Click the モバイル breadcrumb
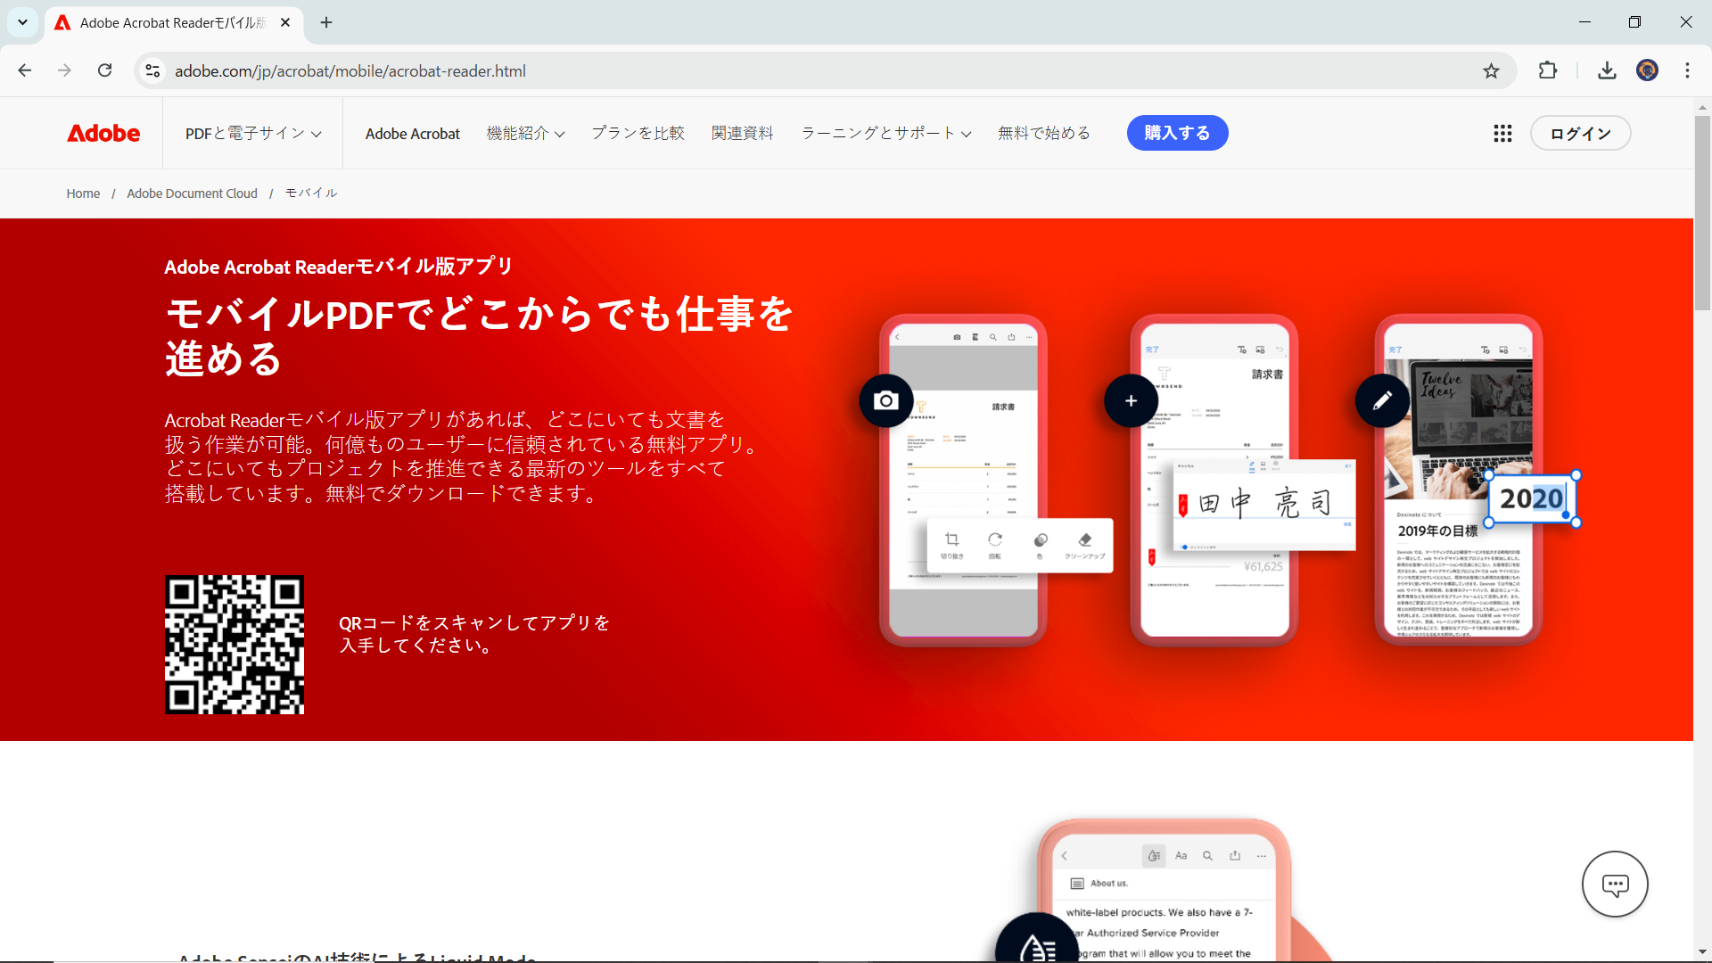The image size is (1712, 963). coord(311,193)
